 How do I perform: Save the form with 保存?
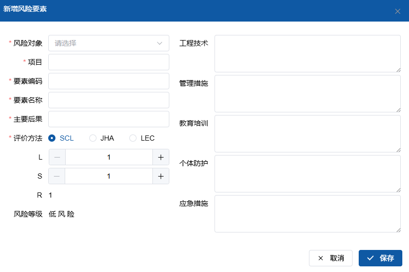(x=380, y=258)
